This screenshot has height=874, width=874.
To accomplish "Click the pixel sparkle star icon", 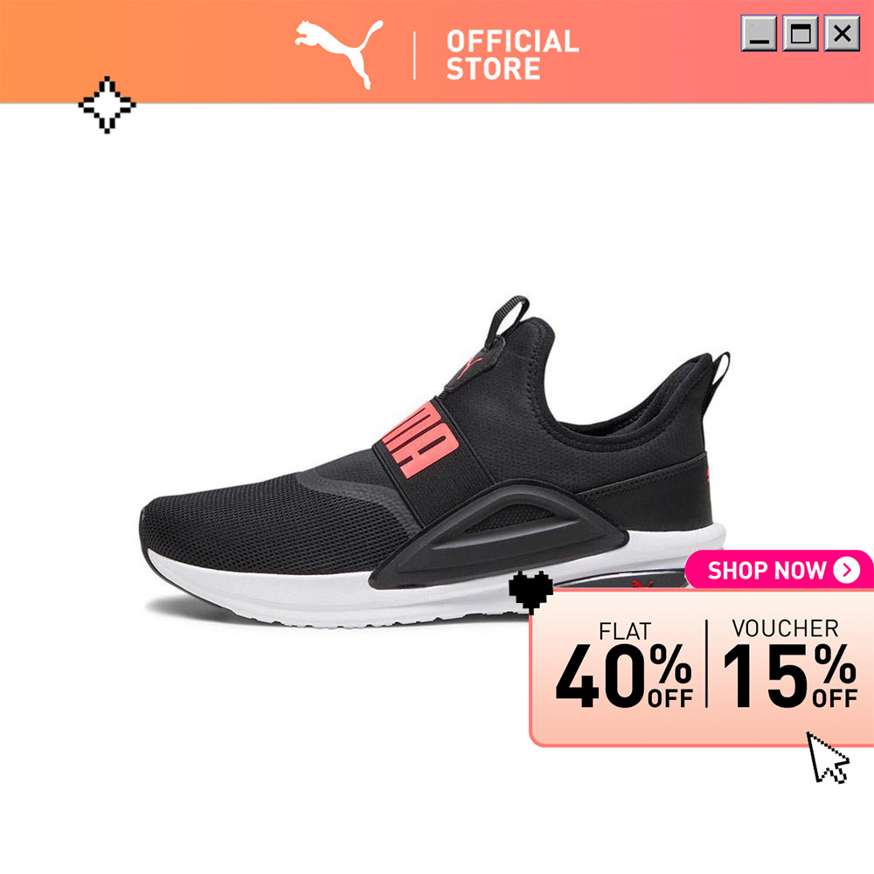I will tap(107, 105).
